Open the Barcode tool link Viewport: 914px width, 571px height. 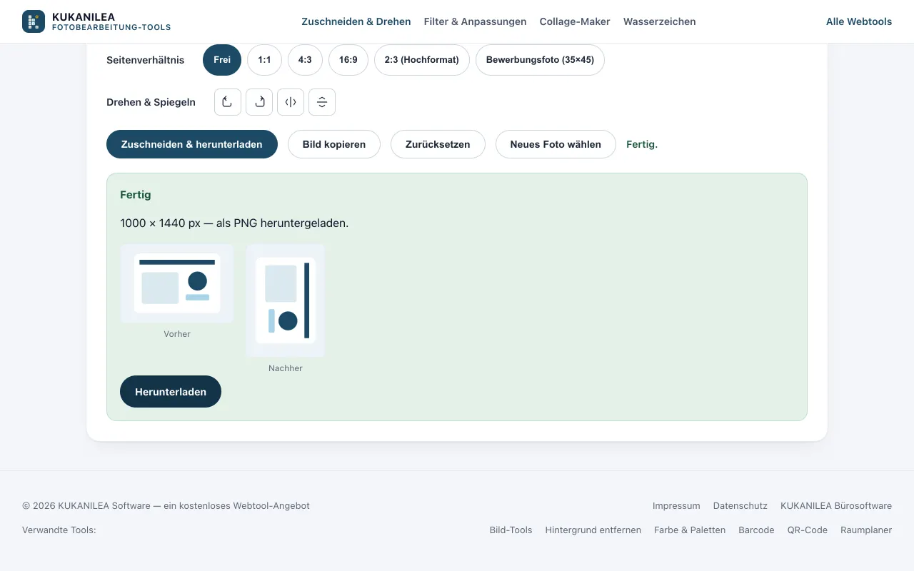756,530
